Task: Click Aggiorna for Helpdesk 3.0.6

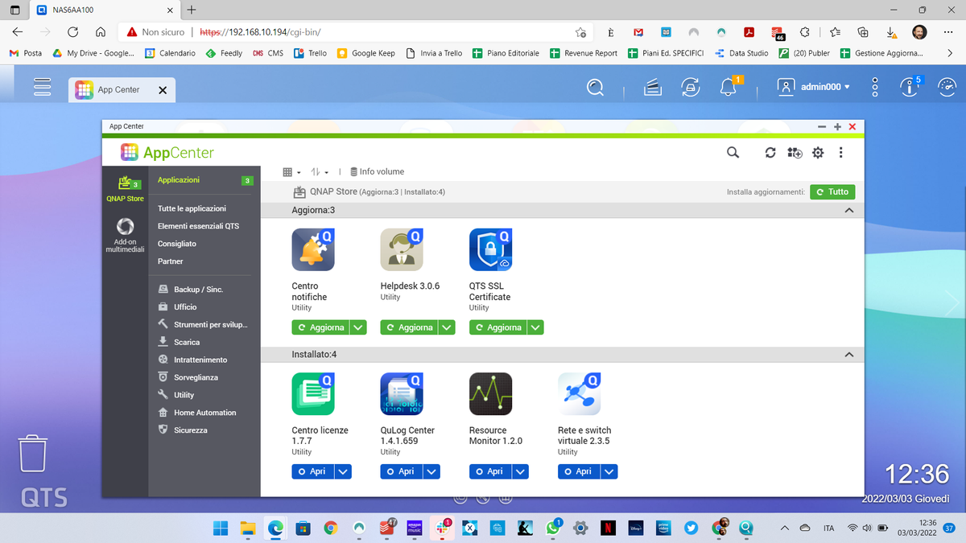Action: point(410,327)
